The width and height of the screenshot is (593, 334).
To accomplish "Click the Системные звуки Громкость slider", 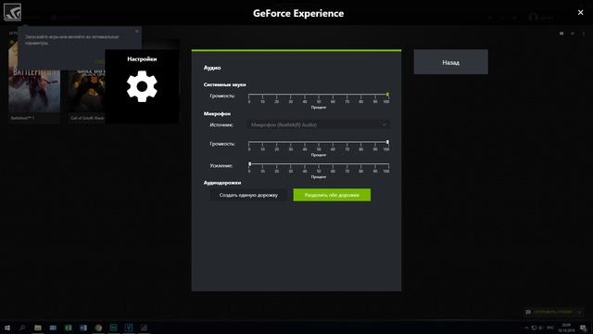I will (x=319, y=95).
